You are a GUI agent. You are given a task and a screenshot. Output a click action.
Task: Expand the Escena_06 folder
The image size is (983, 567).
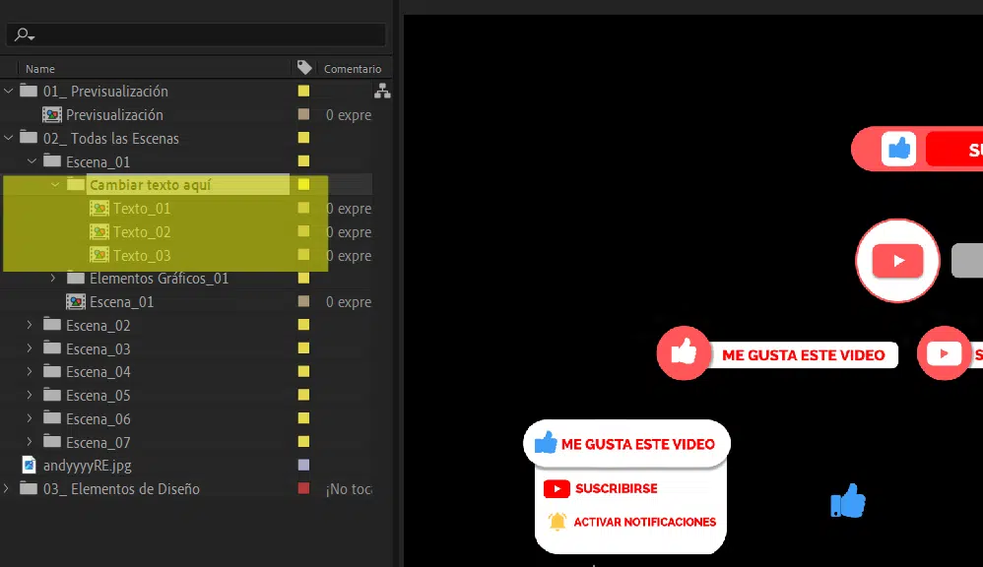[30, 418]
